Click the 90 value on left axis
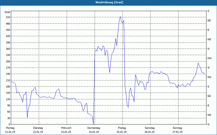Screen dimensions: 217x135 [x=9, y=106]
